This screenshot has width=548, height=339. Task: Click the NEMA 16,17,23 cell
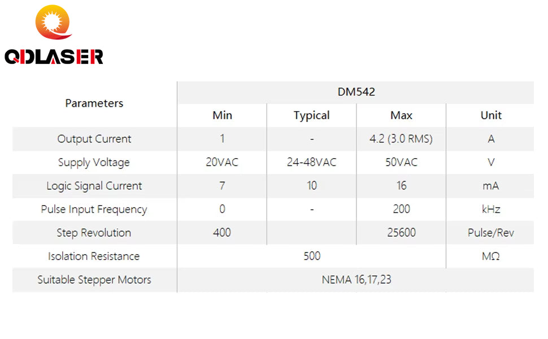click(x=356, y=280)
